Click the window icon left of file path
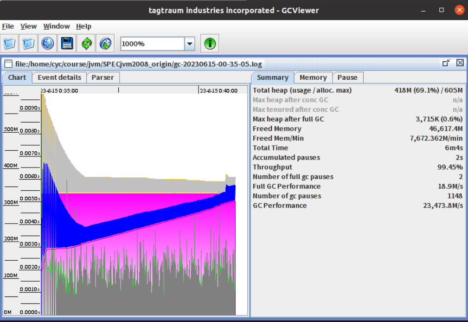The image size is (468, 322). 8,64
